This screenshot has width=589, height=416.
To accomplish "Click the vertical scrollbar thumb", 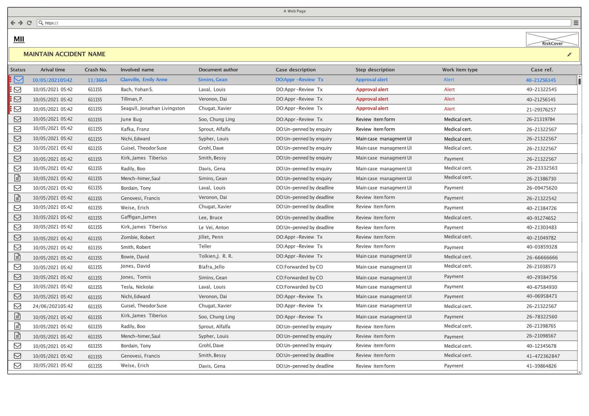I will click(579, 81).
